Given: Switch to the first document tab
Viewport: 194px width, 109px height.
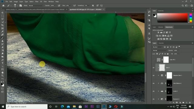Looking at the screenshot, I should (35, 9).
